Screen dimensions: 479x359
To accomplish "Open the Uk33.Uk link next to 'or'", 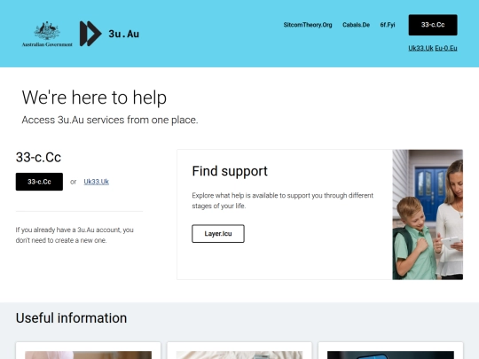I will pyautogui.click(x=96, y=182).
